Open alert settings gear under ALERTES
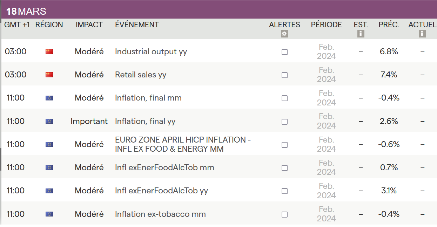 point(284,34)
